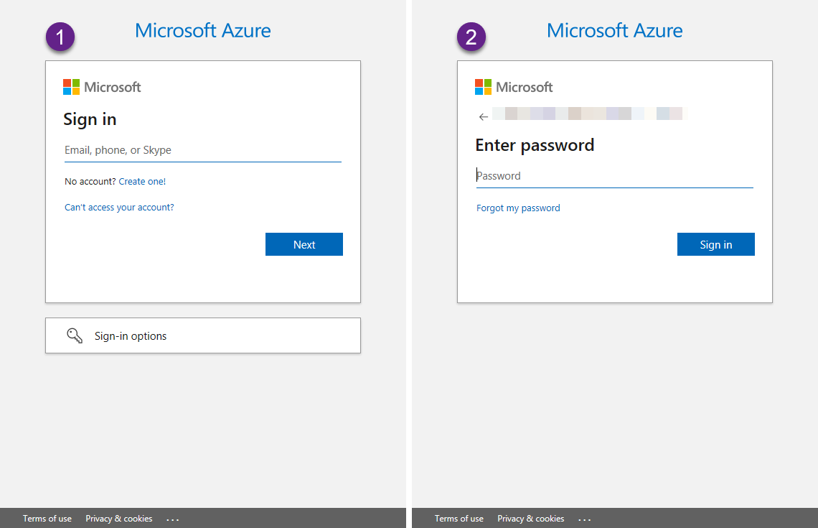Click the Microsoft logo above the Sign in heading
This screenshot has height=528, width=818.
(x=102, y=87)
